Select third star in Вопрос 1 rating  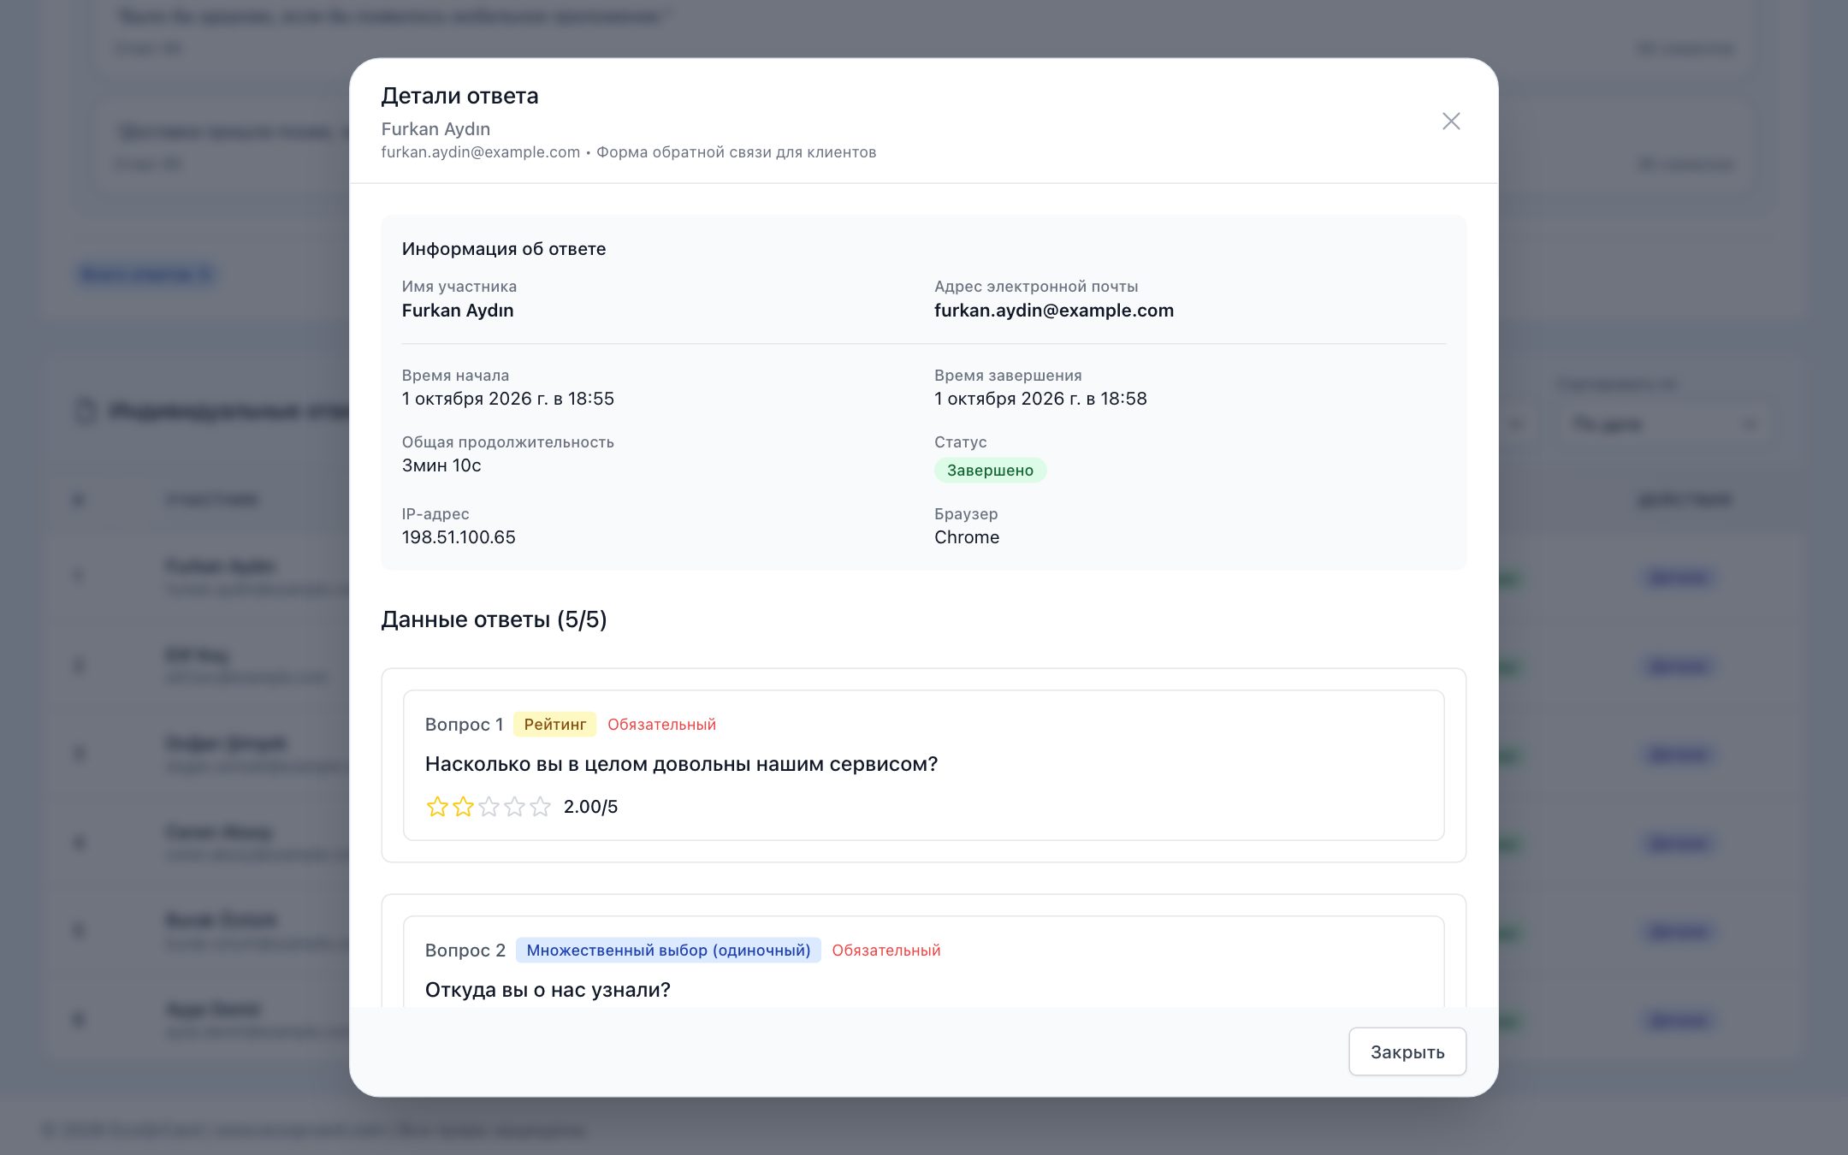click(x=489, y=807)
